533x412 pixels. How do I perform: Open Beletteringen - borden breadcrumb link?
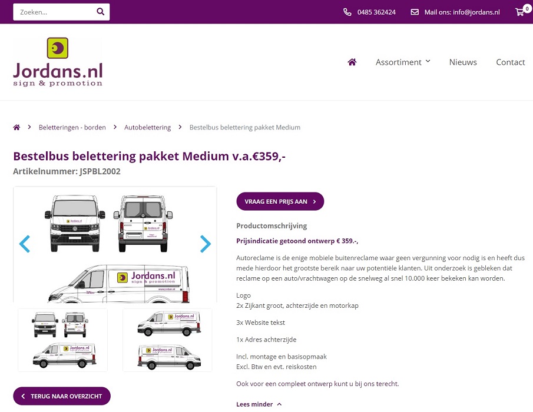pyautogui.click(x=72, y=127)
